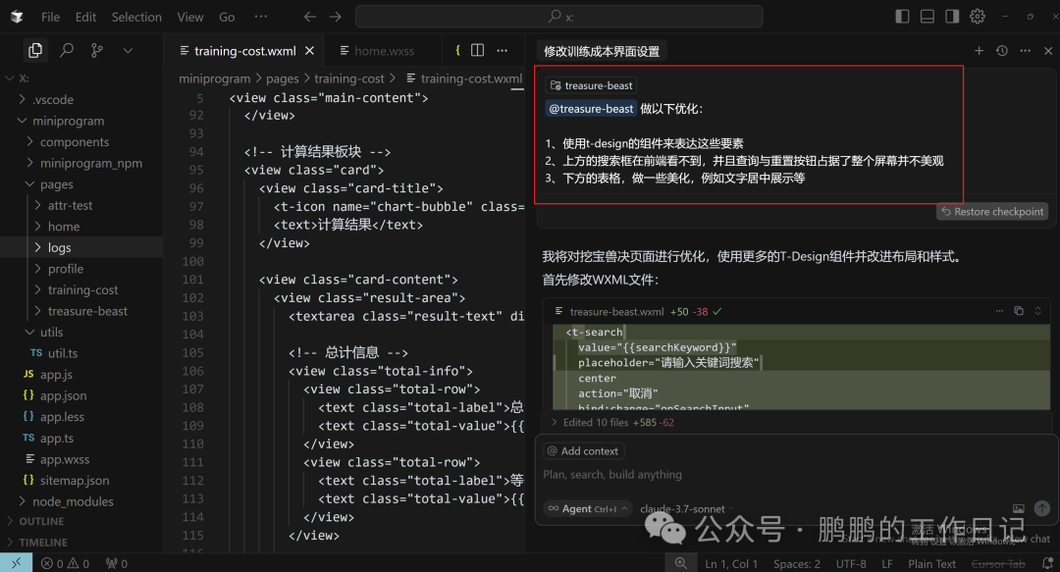Focus the Plan, search, build anything input
The image size is (1060, 572).
point(796,475)
